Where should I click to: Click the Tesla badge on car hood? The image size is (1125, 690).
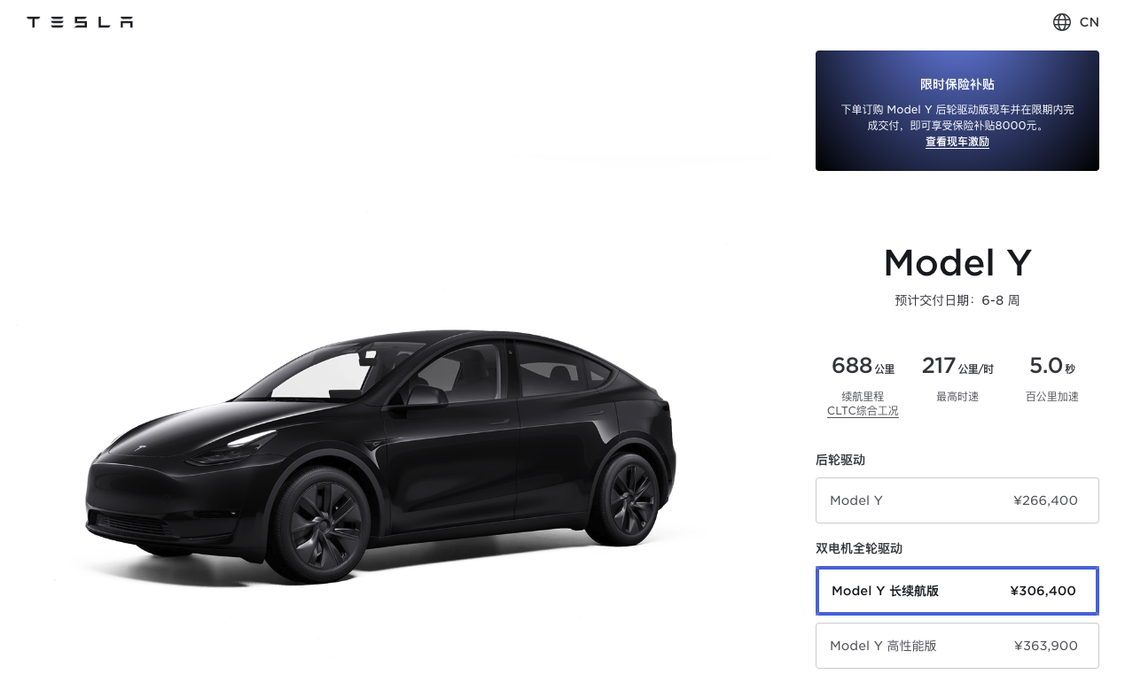tap(139, 450)
